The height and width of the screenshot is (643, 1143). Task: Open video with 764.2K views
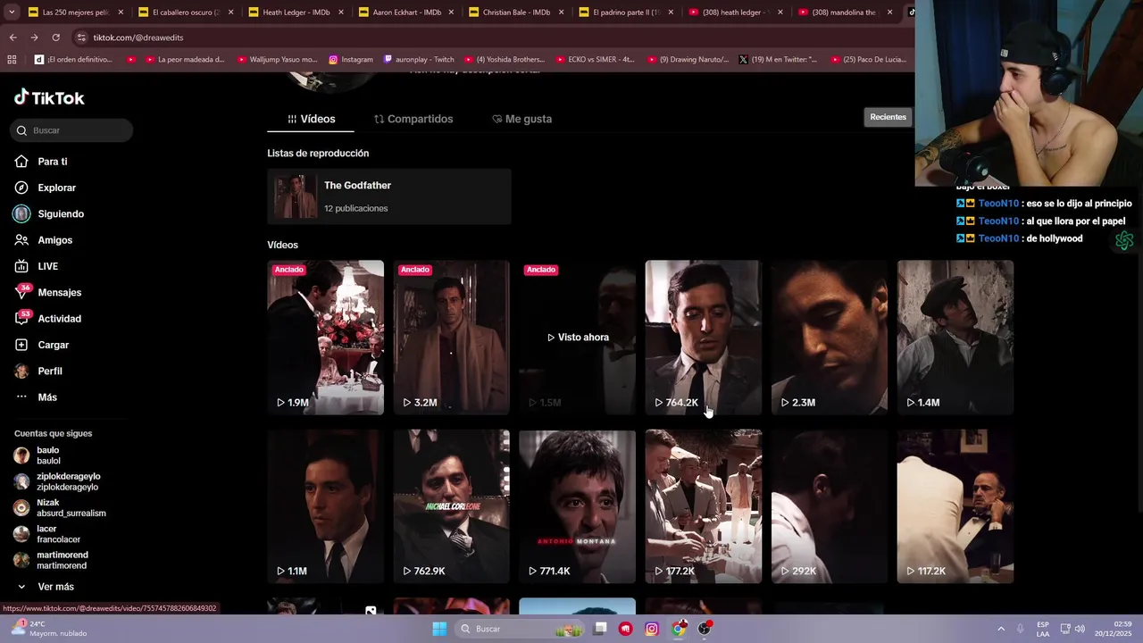point(704,337)
